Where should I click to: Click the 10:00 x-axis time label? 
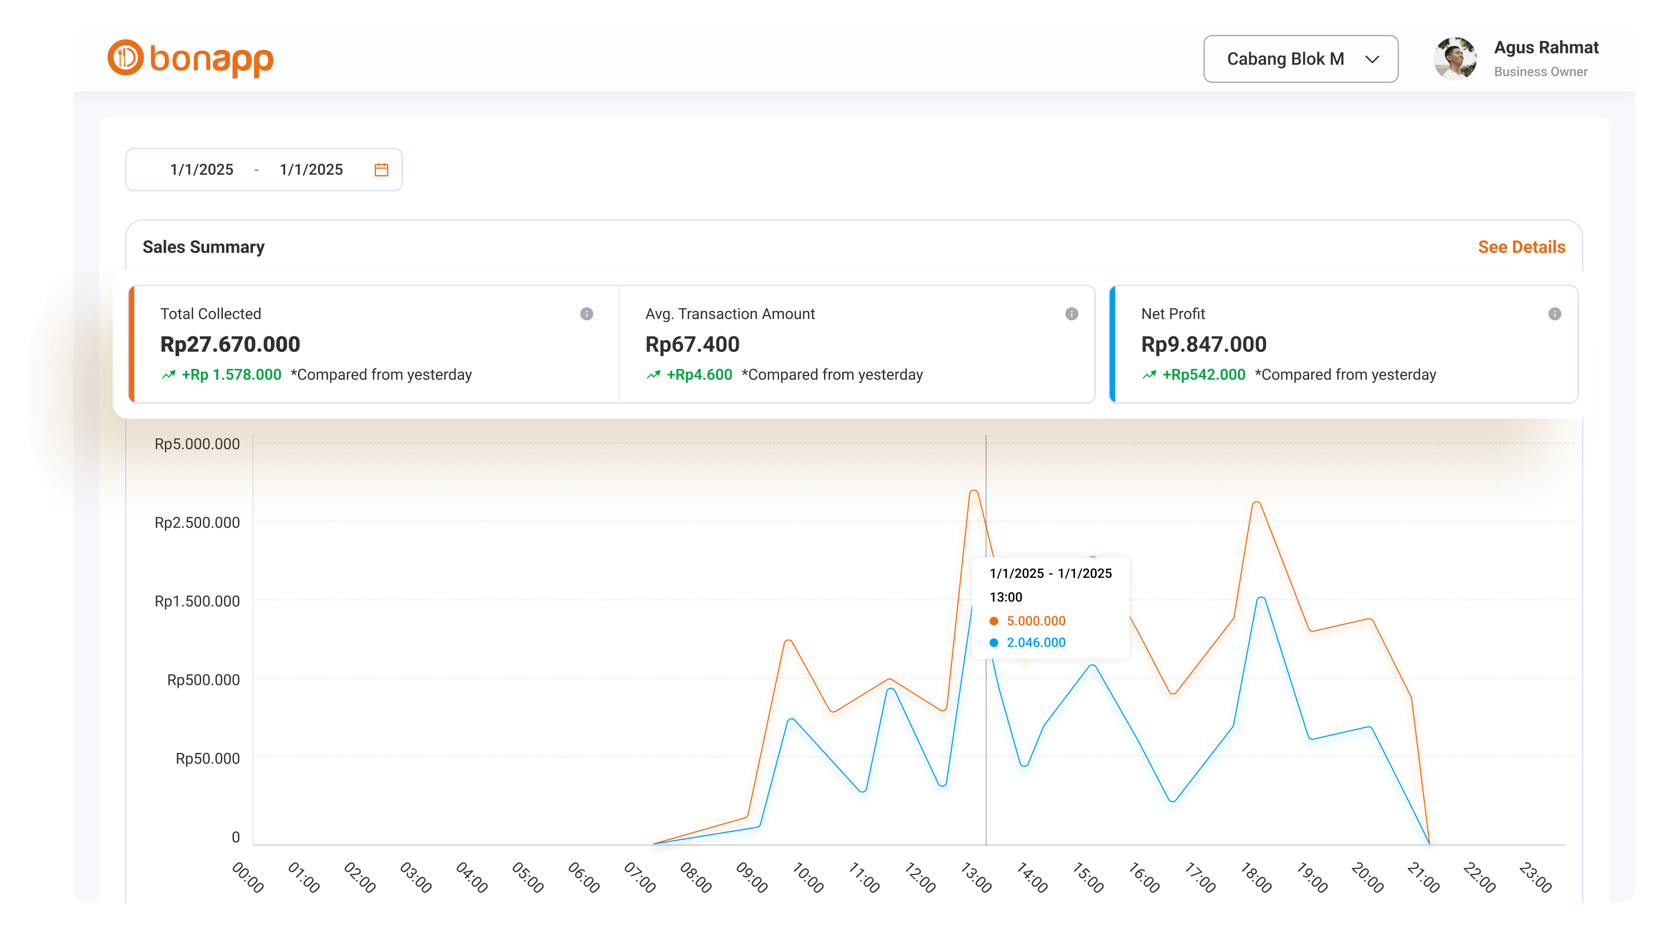(808, 877)
